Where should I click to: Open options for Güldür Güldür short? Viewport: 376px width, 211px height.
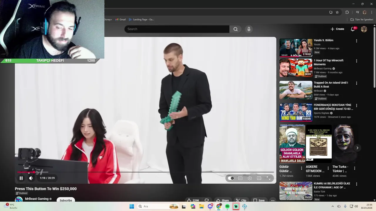301,168
